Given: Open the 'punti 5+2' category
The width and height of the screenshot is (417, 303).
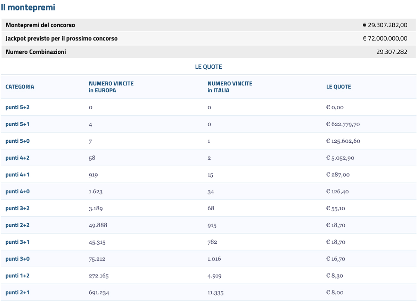Looking at the screenshot, I should [17, 107].
